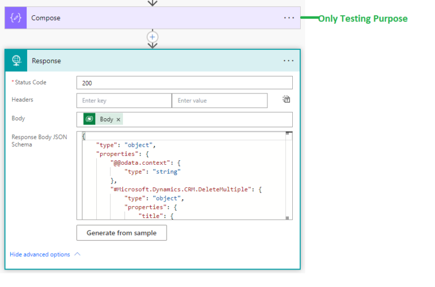Screen dimensions: 435x287
Task: Click the schema editor's vertical scrollbar
Action: click(x=287, y=175)
